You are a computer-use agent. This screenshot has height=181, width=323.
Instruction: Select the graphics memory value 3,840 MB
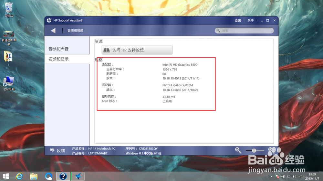tap(169, 97)
